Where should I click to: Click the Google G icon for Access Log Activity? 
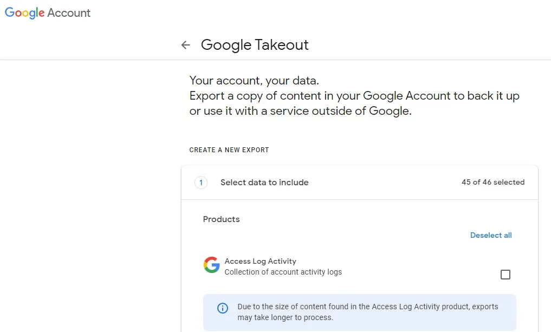(211, 264)
